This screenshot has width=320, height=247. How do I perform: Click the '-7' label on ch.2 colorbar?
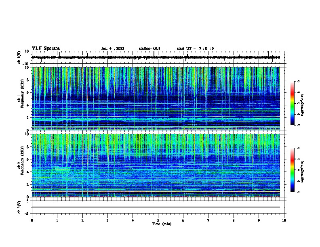pos(298,192)
